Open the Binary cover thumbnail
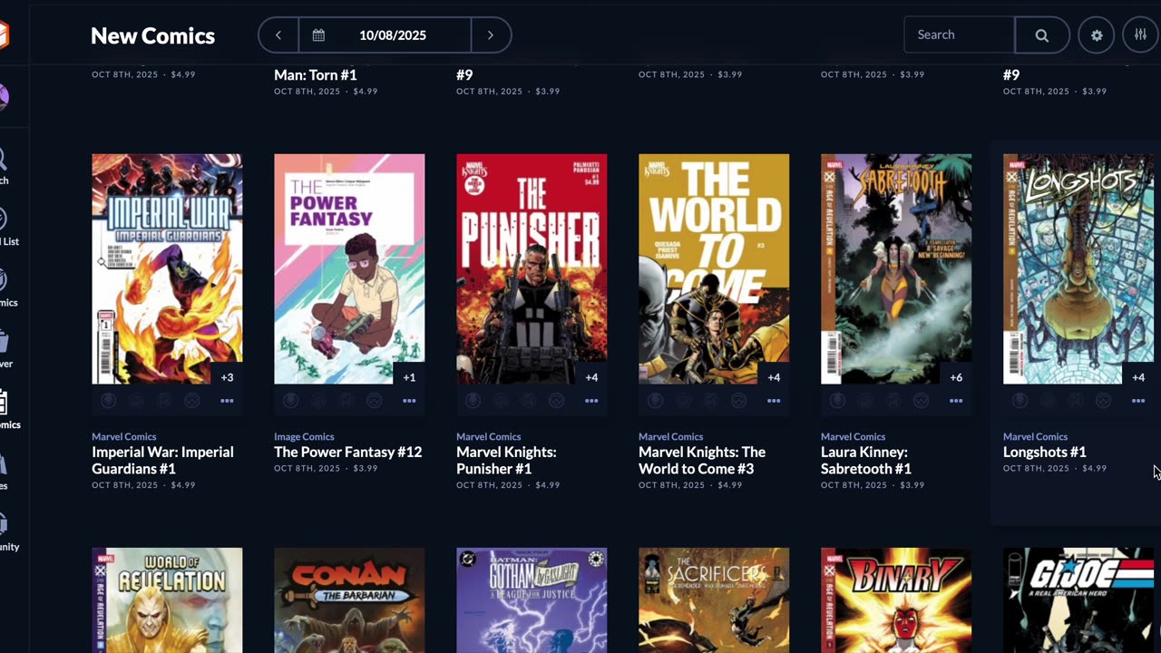The width and height of the screenshot is (1161, 653). [896, 600]
